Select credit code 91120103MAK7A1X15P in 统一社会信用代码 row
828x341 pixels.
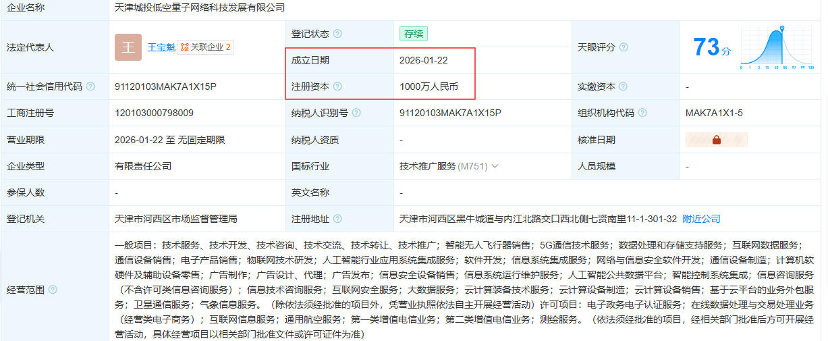point(165,86)
